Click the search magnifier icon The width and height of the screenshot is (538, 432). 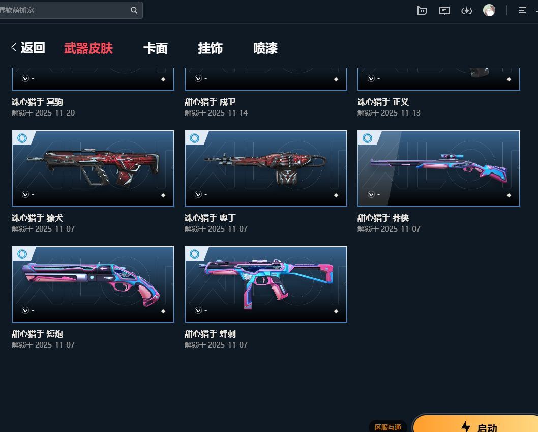point(134,10)
